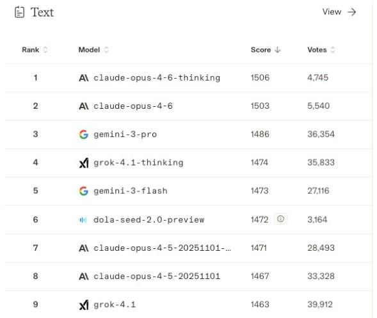Click the Text section heading
Image resolution: width=377 pixels, height=318 pixels.
[42, 12]
